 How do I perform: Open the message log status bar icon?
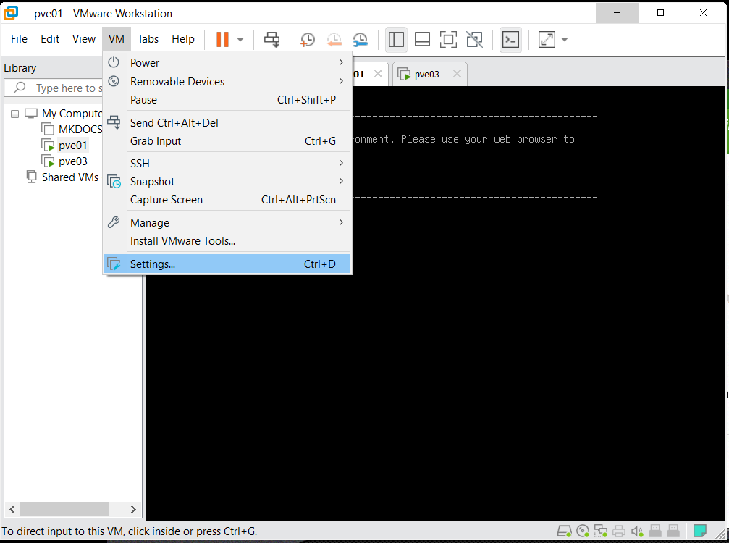pyautogui.click(x=700, y=531)
